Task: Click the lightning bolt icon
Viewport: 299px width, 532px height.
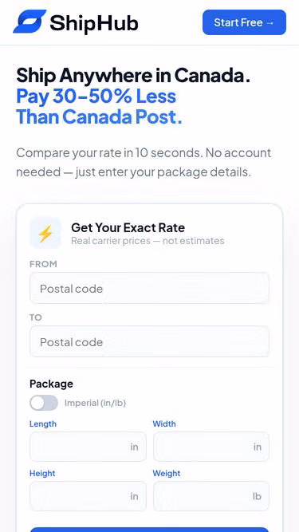Action: point(45,234)
